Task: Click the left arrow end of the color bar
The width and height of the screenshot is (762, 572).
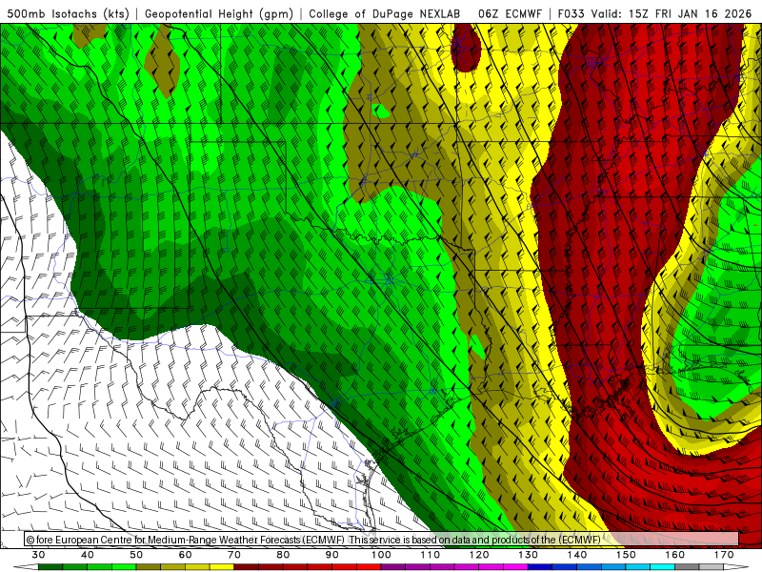Action: [26, 567]
